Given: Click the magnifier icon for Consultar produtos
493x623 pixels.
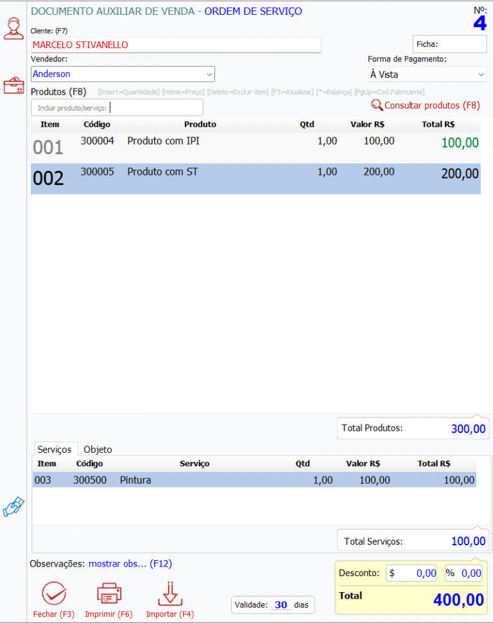Looking at the screenshot, I should [377, 105].
